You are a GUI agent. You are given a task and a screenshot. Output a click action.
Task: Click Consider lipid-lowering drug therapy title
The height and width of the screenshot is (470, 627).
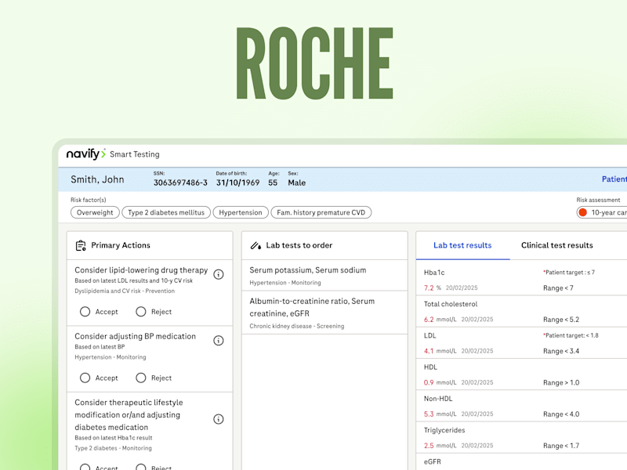141,270
